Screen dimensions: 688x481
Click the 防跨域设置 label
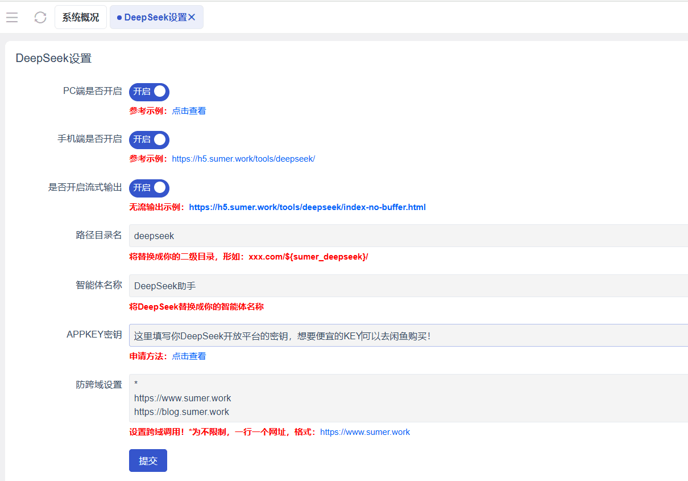click(x=99, y=385)
